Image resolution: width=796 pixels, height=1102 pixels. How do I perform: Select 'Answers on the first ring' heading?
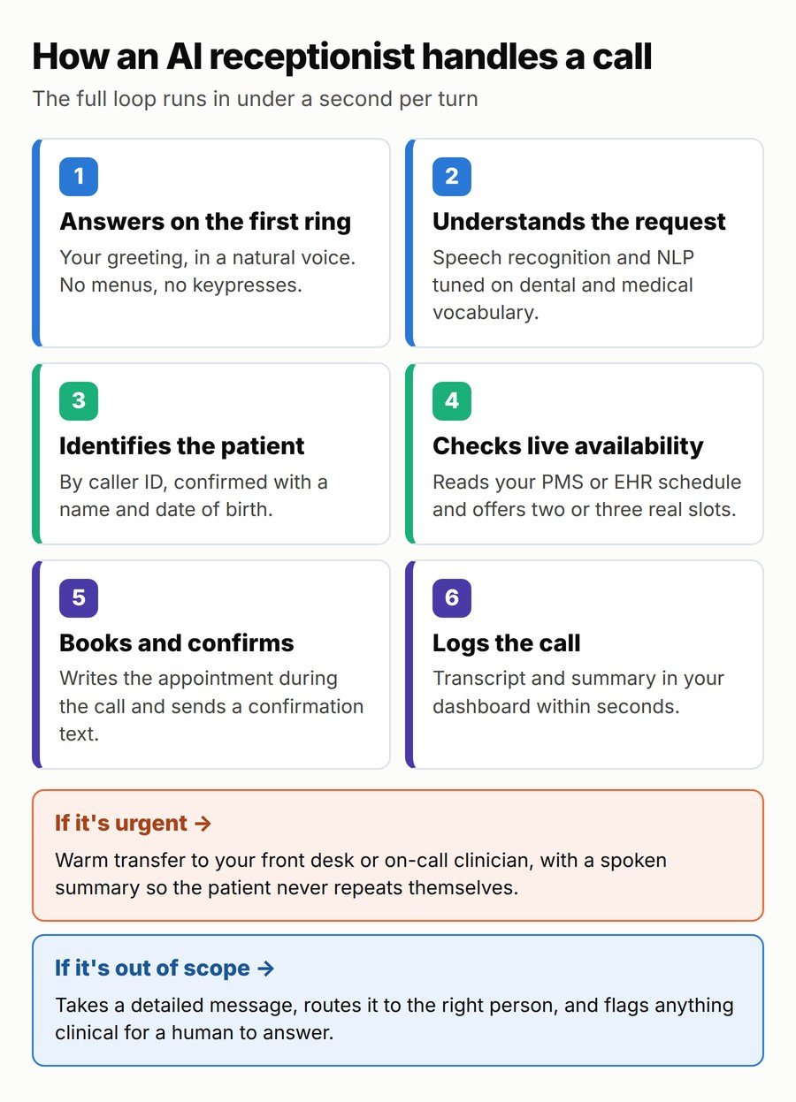205,222
